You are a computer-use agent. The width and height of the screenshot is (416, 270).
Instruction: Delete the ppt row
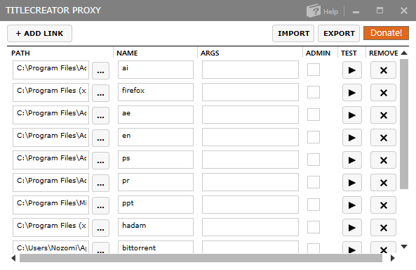pos(383,205)
